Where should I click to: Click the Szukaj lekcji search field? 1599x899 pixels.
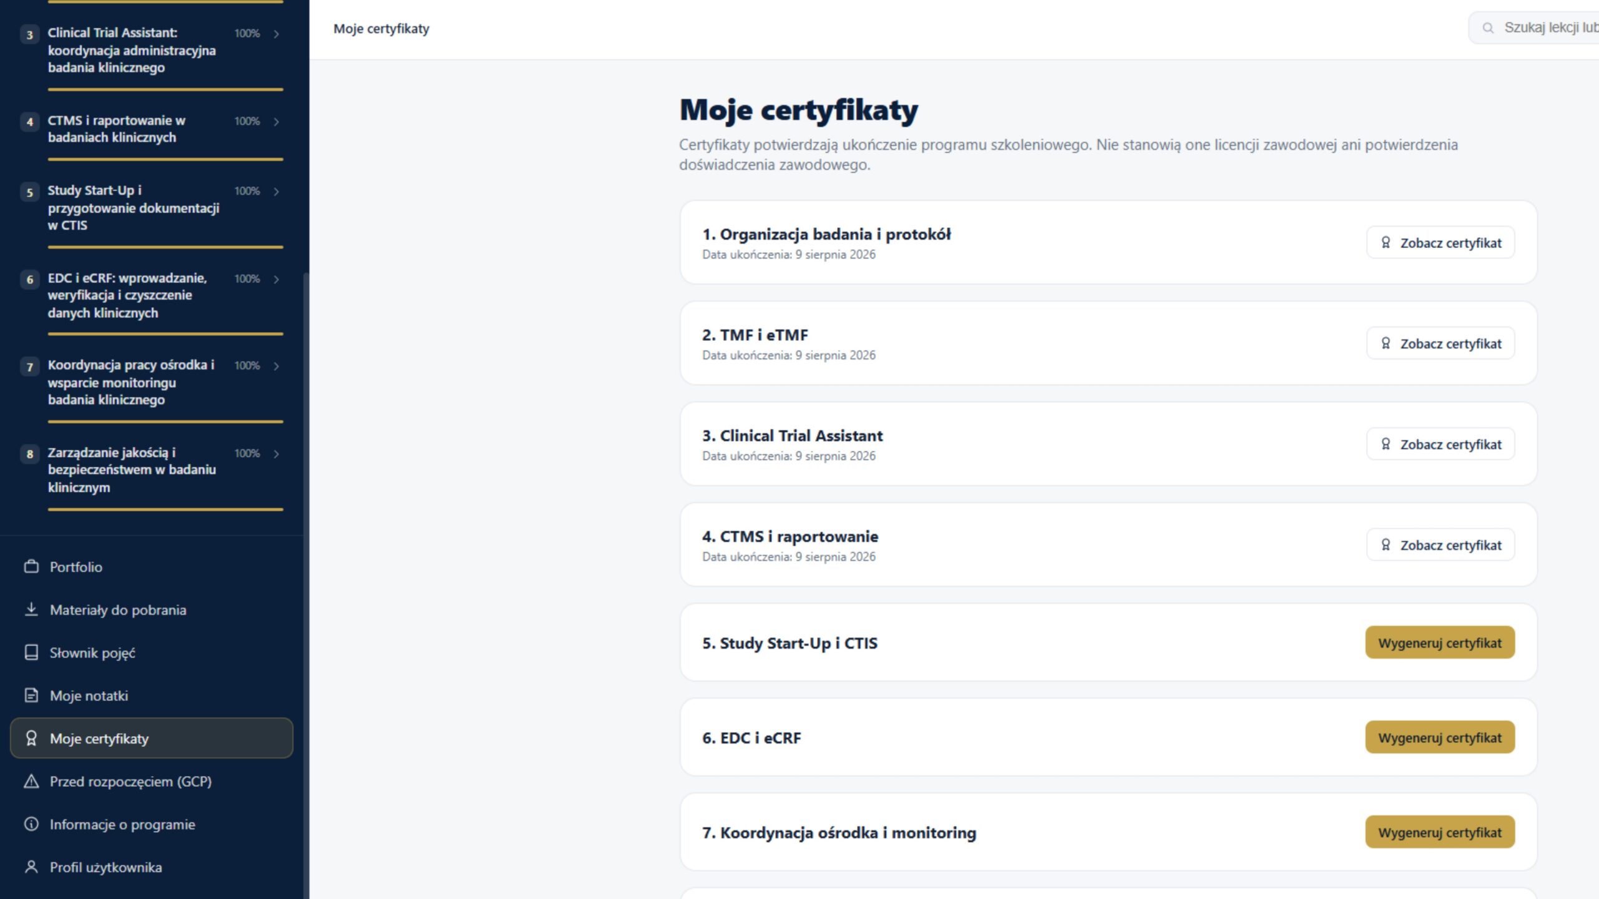coord(1535,28)
